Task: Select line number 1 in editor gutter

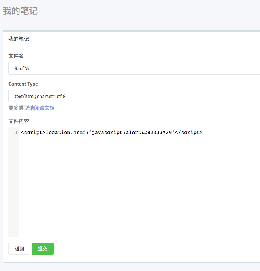Action: click(16, 133)
